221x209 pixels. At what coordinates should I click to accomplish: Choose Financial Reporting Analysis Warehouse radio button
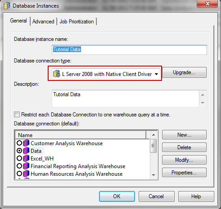pyautogui.click(x=19, y=166)
